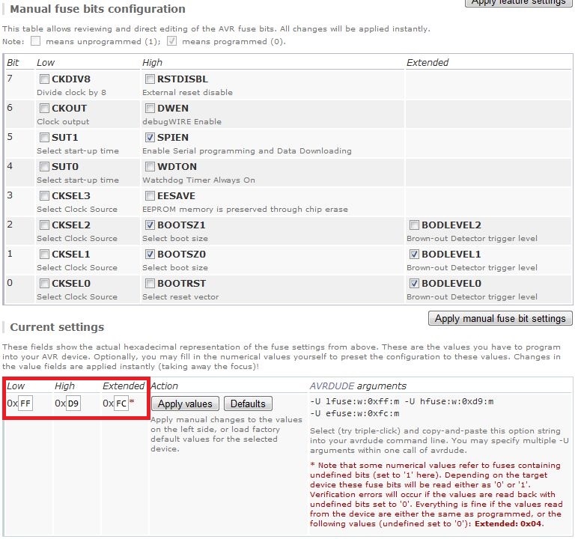
Task: Focus the High fuse hex field D9
Action: tap(73, 403)
